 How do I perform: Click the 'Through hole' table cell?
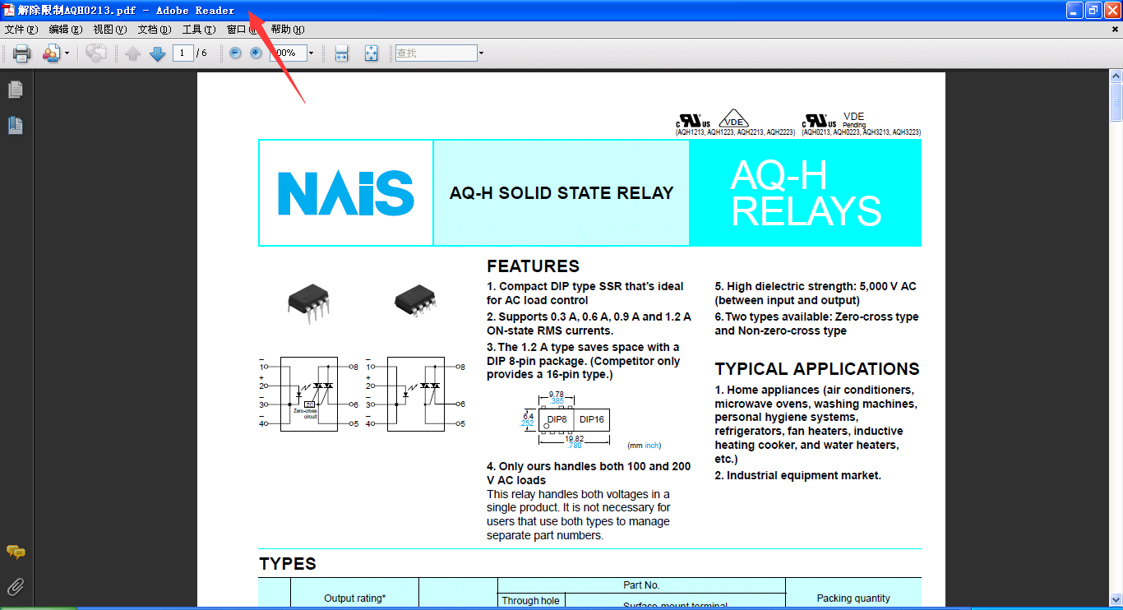pos(530,601)
